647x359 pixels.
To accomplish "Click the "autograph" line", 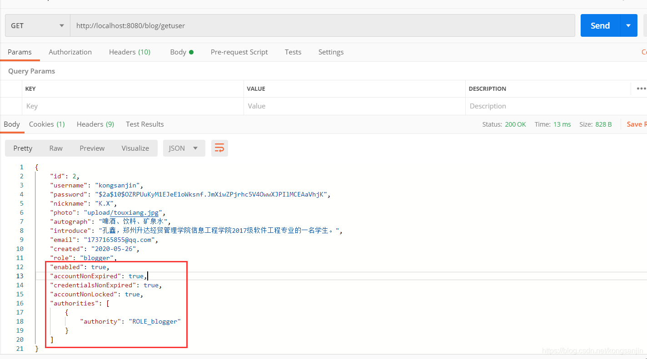I will pyautogui.click(x=110, y=221).
